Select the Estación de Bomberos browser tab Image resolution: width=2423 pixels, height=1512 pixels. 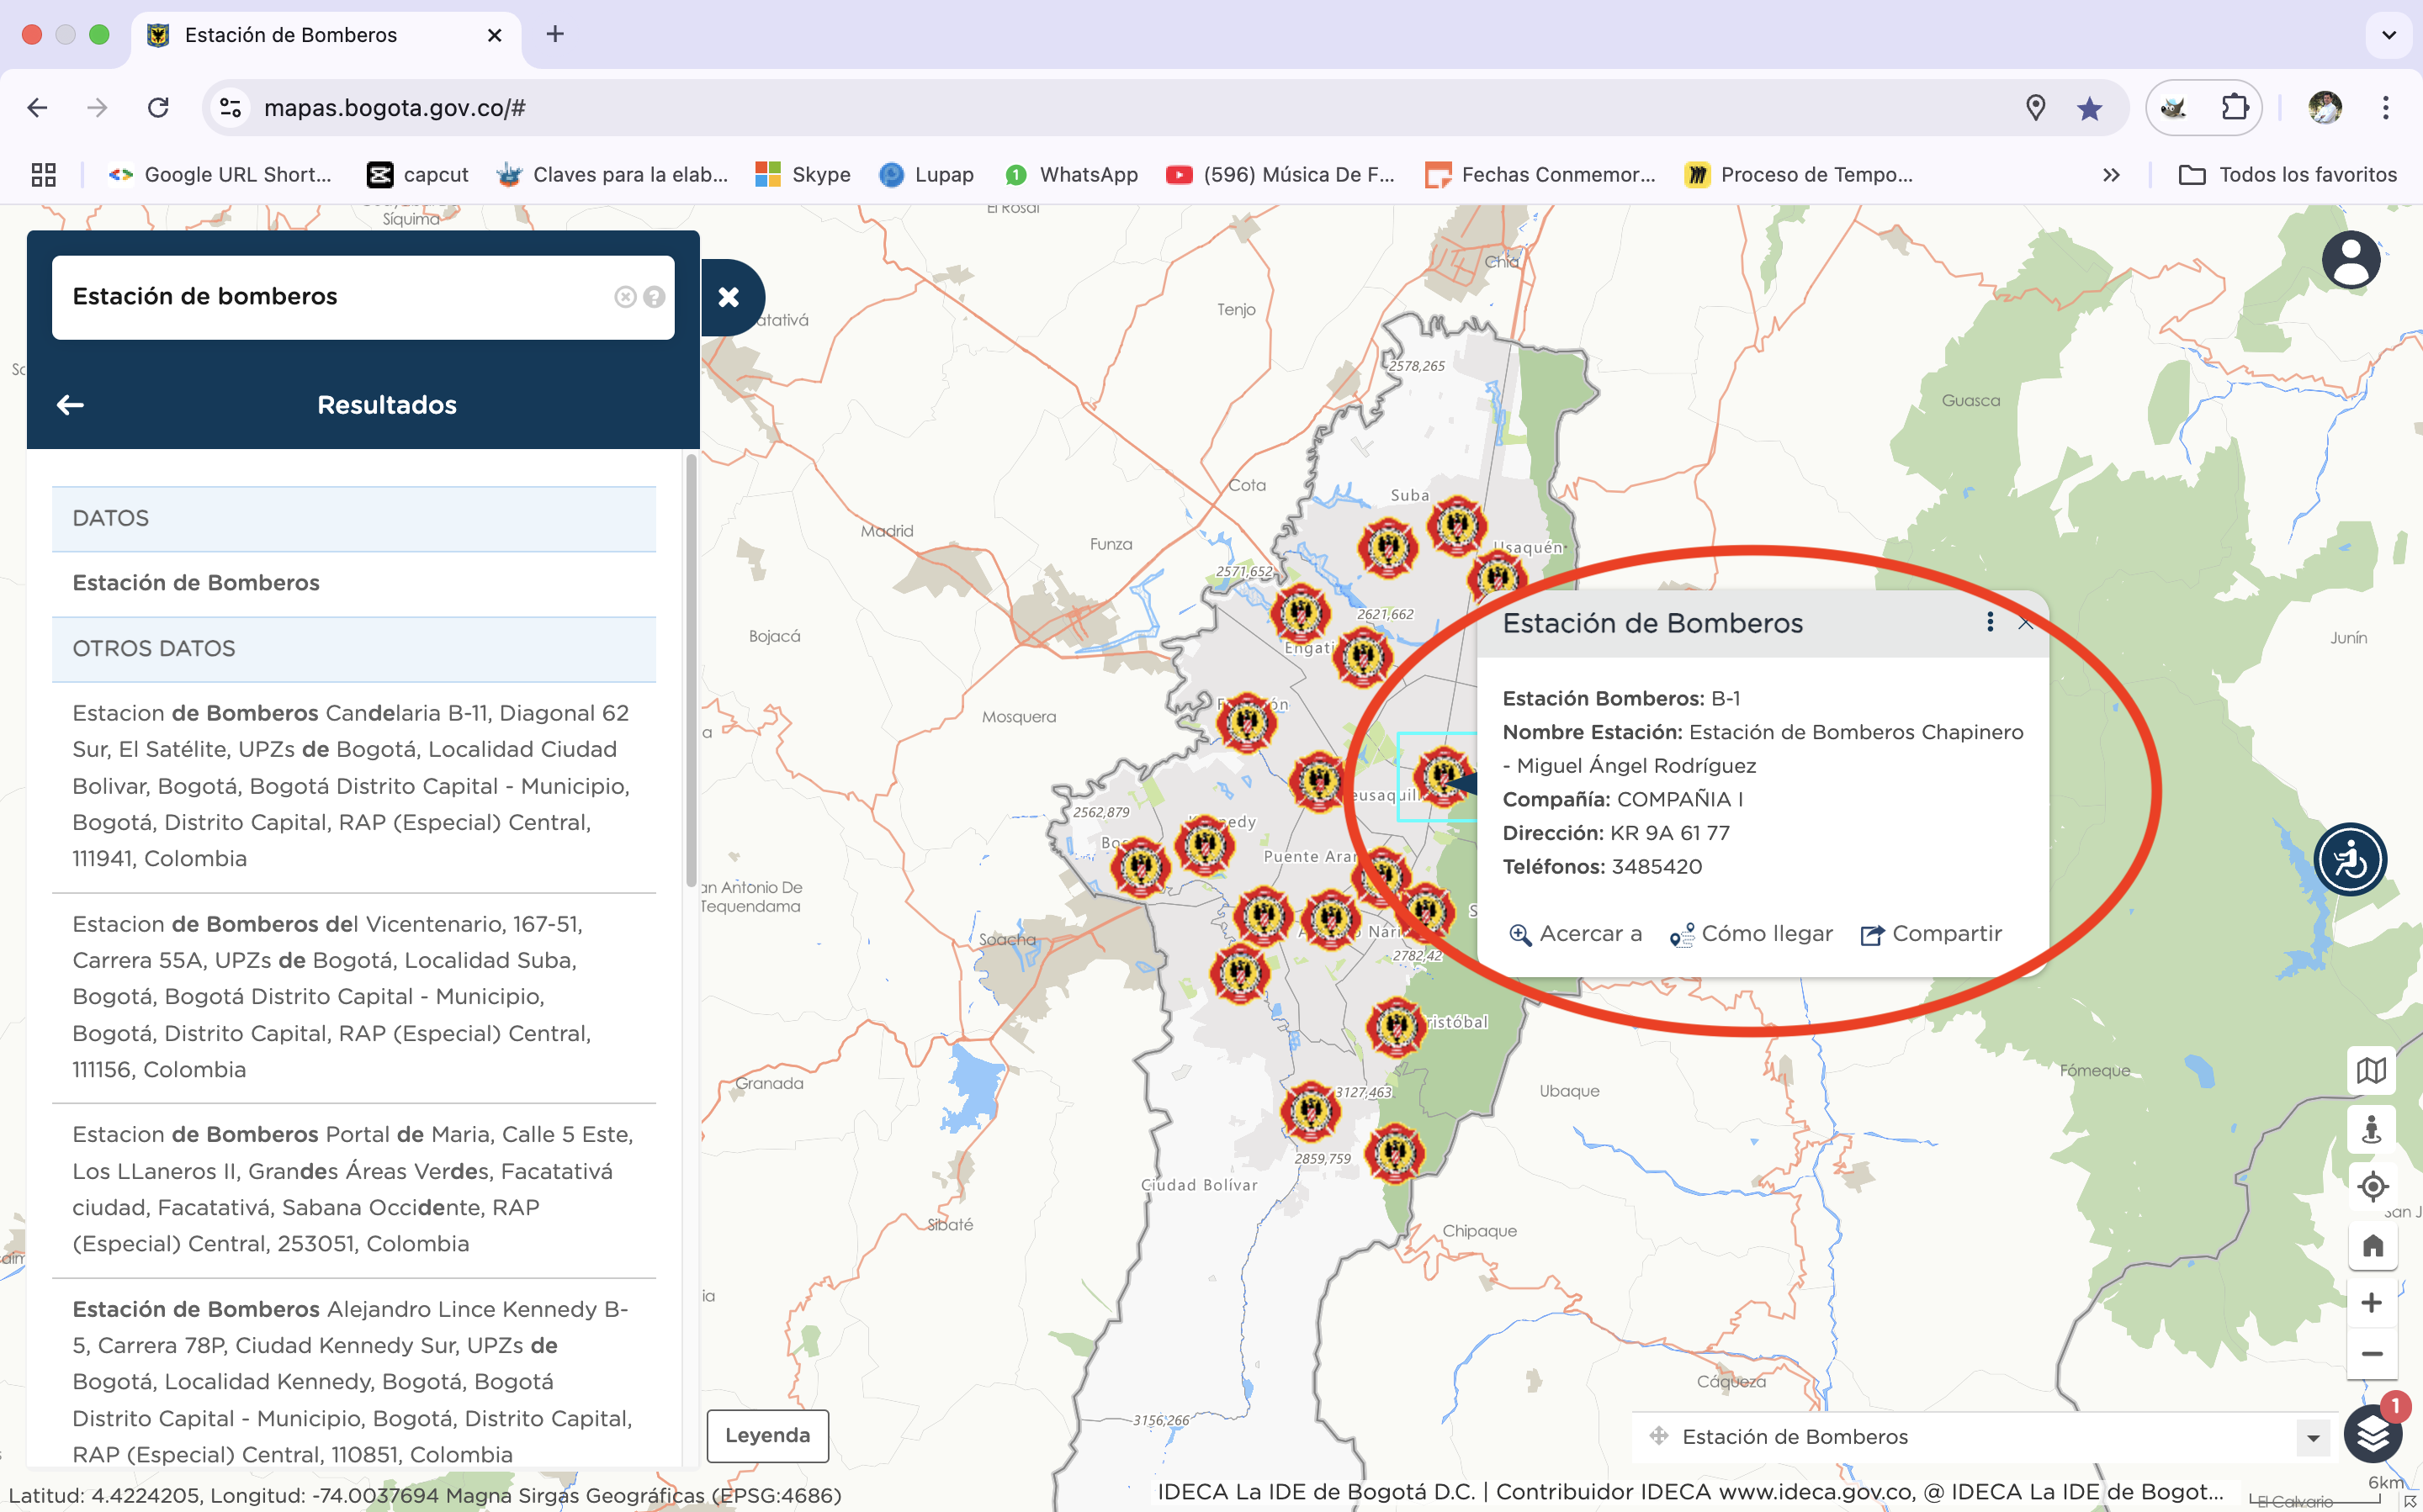coord(326,35)
